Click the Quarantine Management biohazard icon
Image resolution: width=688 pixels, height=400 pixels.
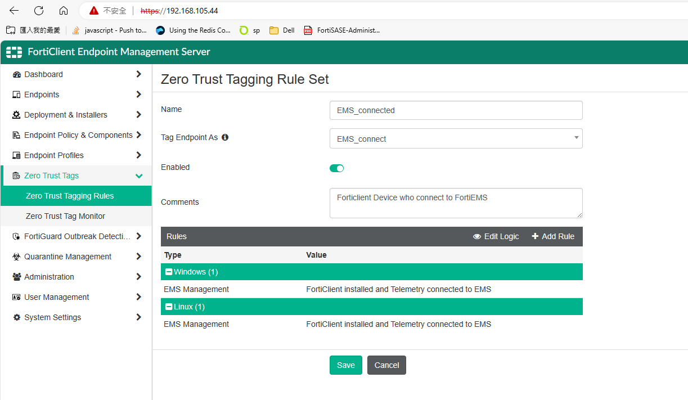[x=16, y=257]
